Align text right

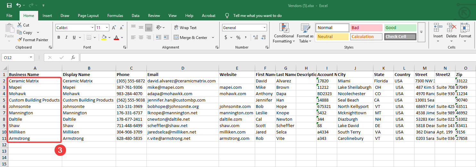point(149,37)
